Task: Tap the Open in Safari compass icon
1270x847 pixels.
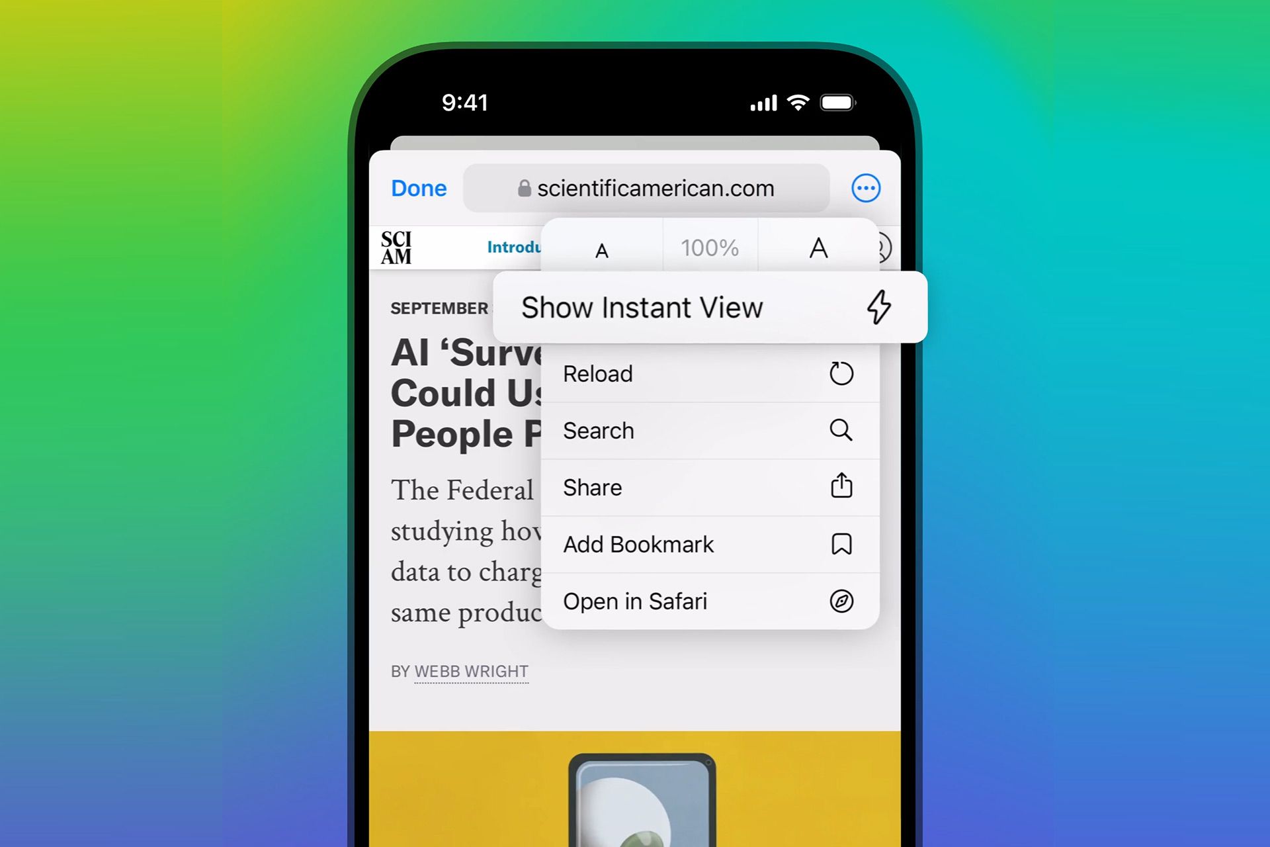Action: (839, 602)
